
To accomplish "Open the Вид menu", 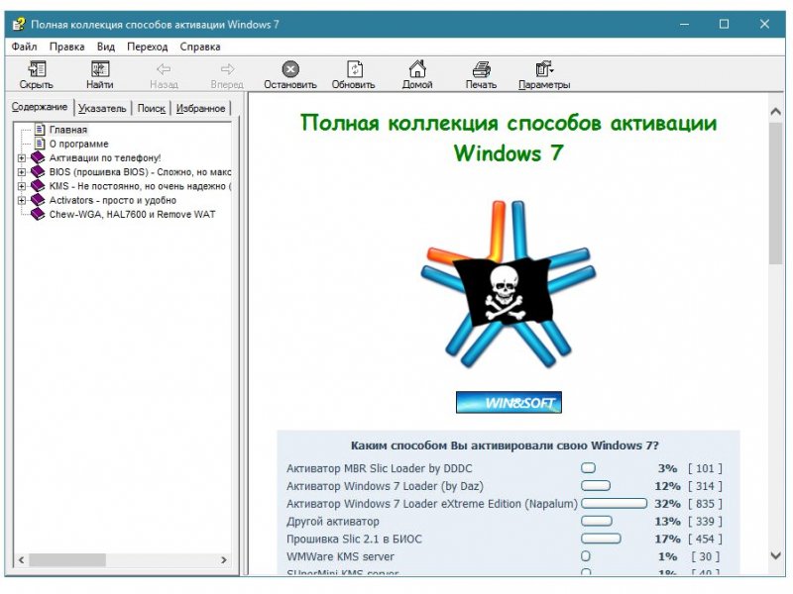I will (x=106, y=47).
